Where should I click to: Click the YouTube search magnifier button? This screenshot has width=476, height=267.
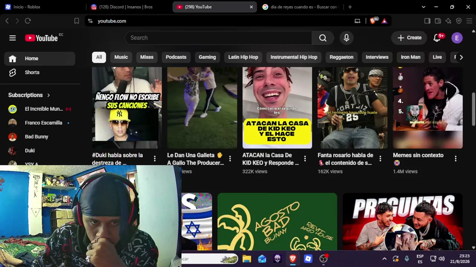(323, 38)
